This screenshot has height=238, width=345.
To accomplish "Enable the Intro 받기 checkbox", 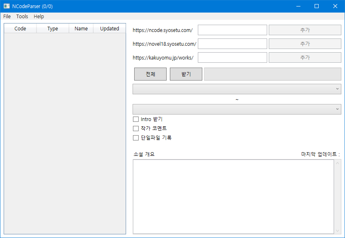I will tap(136, 119).
